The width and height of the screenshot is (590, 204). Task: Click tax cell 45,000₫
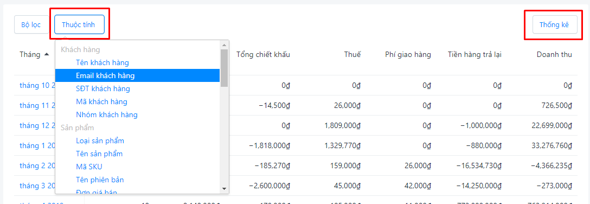tap(347, 186)
